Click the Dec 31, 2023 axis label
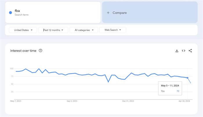 click(128, 101)
